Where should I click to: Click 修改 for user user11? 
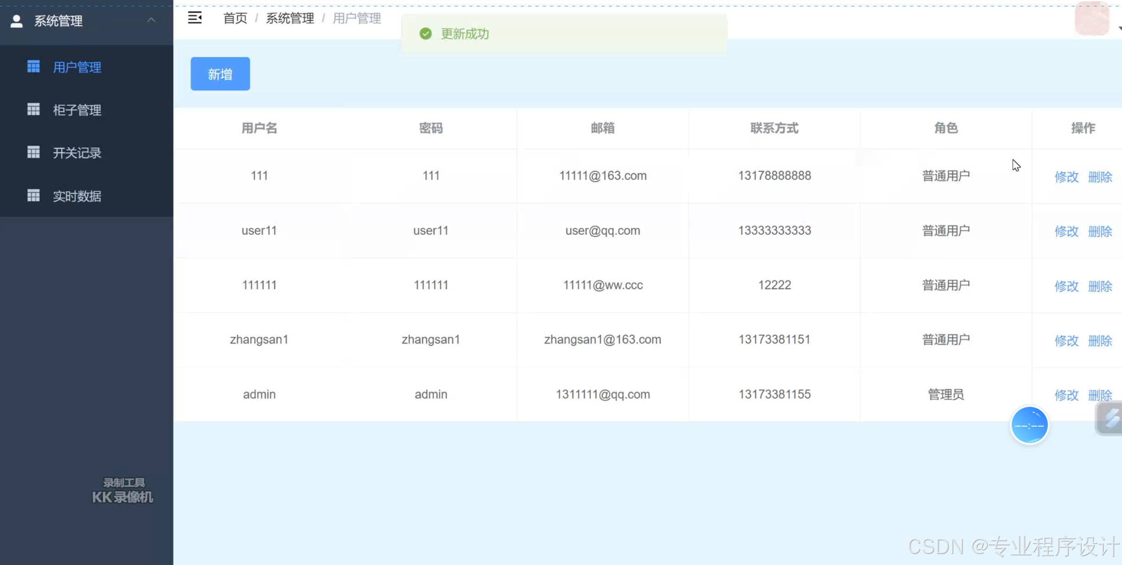coord(1066,231)
